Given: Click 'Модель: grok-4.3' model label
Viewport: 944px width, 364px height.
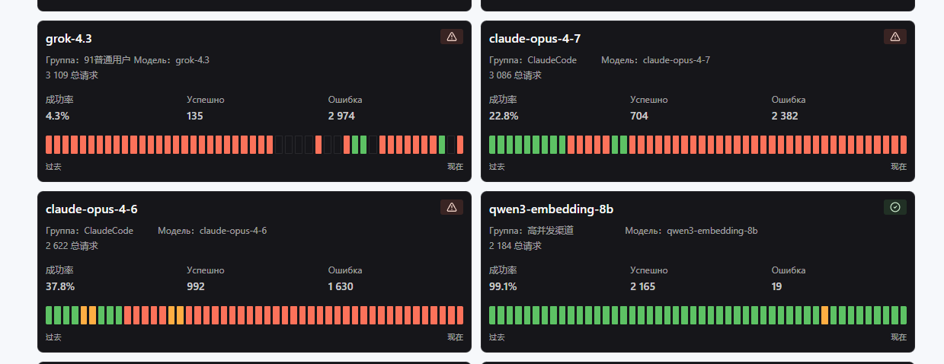Looking at the screenshot, I should [171, 60].
